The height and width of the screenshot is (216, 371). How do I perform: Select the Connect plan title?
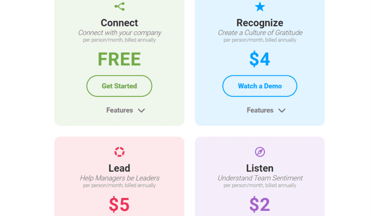[x=119, y=22]
